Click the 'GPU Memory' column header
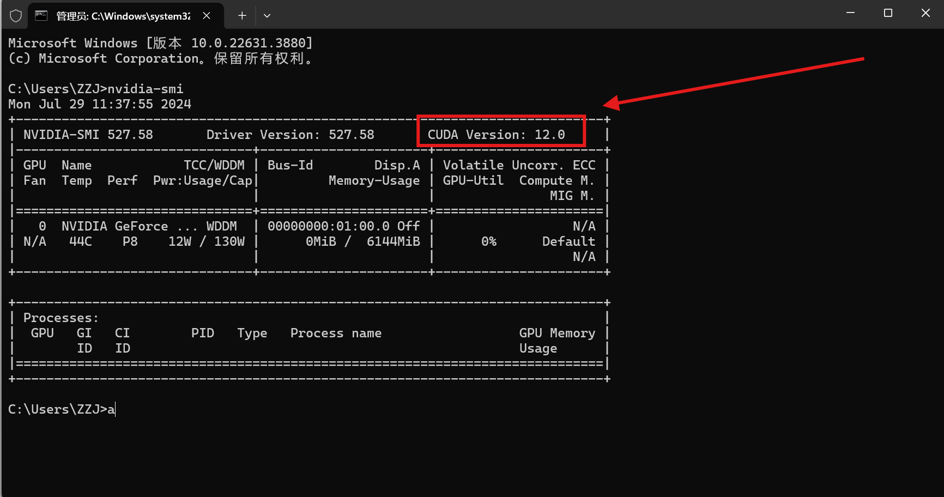Image resolution: width=944 pixels, height=497 pixels. tap(557, 333)
